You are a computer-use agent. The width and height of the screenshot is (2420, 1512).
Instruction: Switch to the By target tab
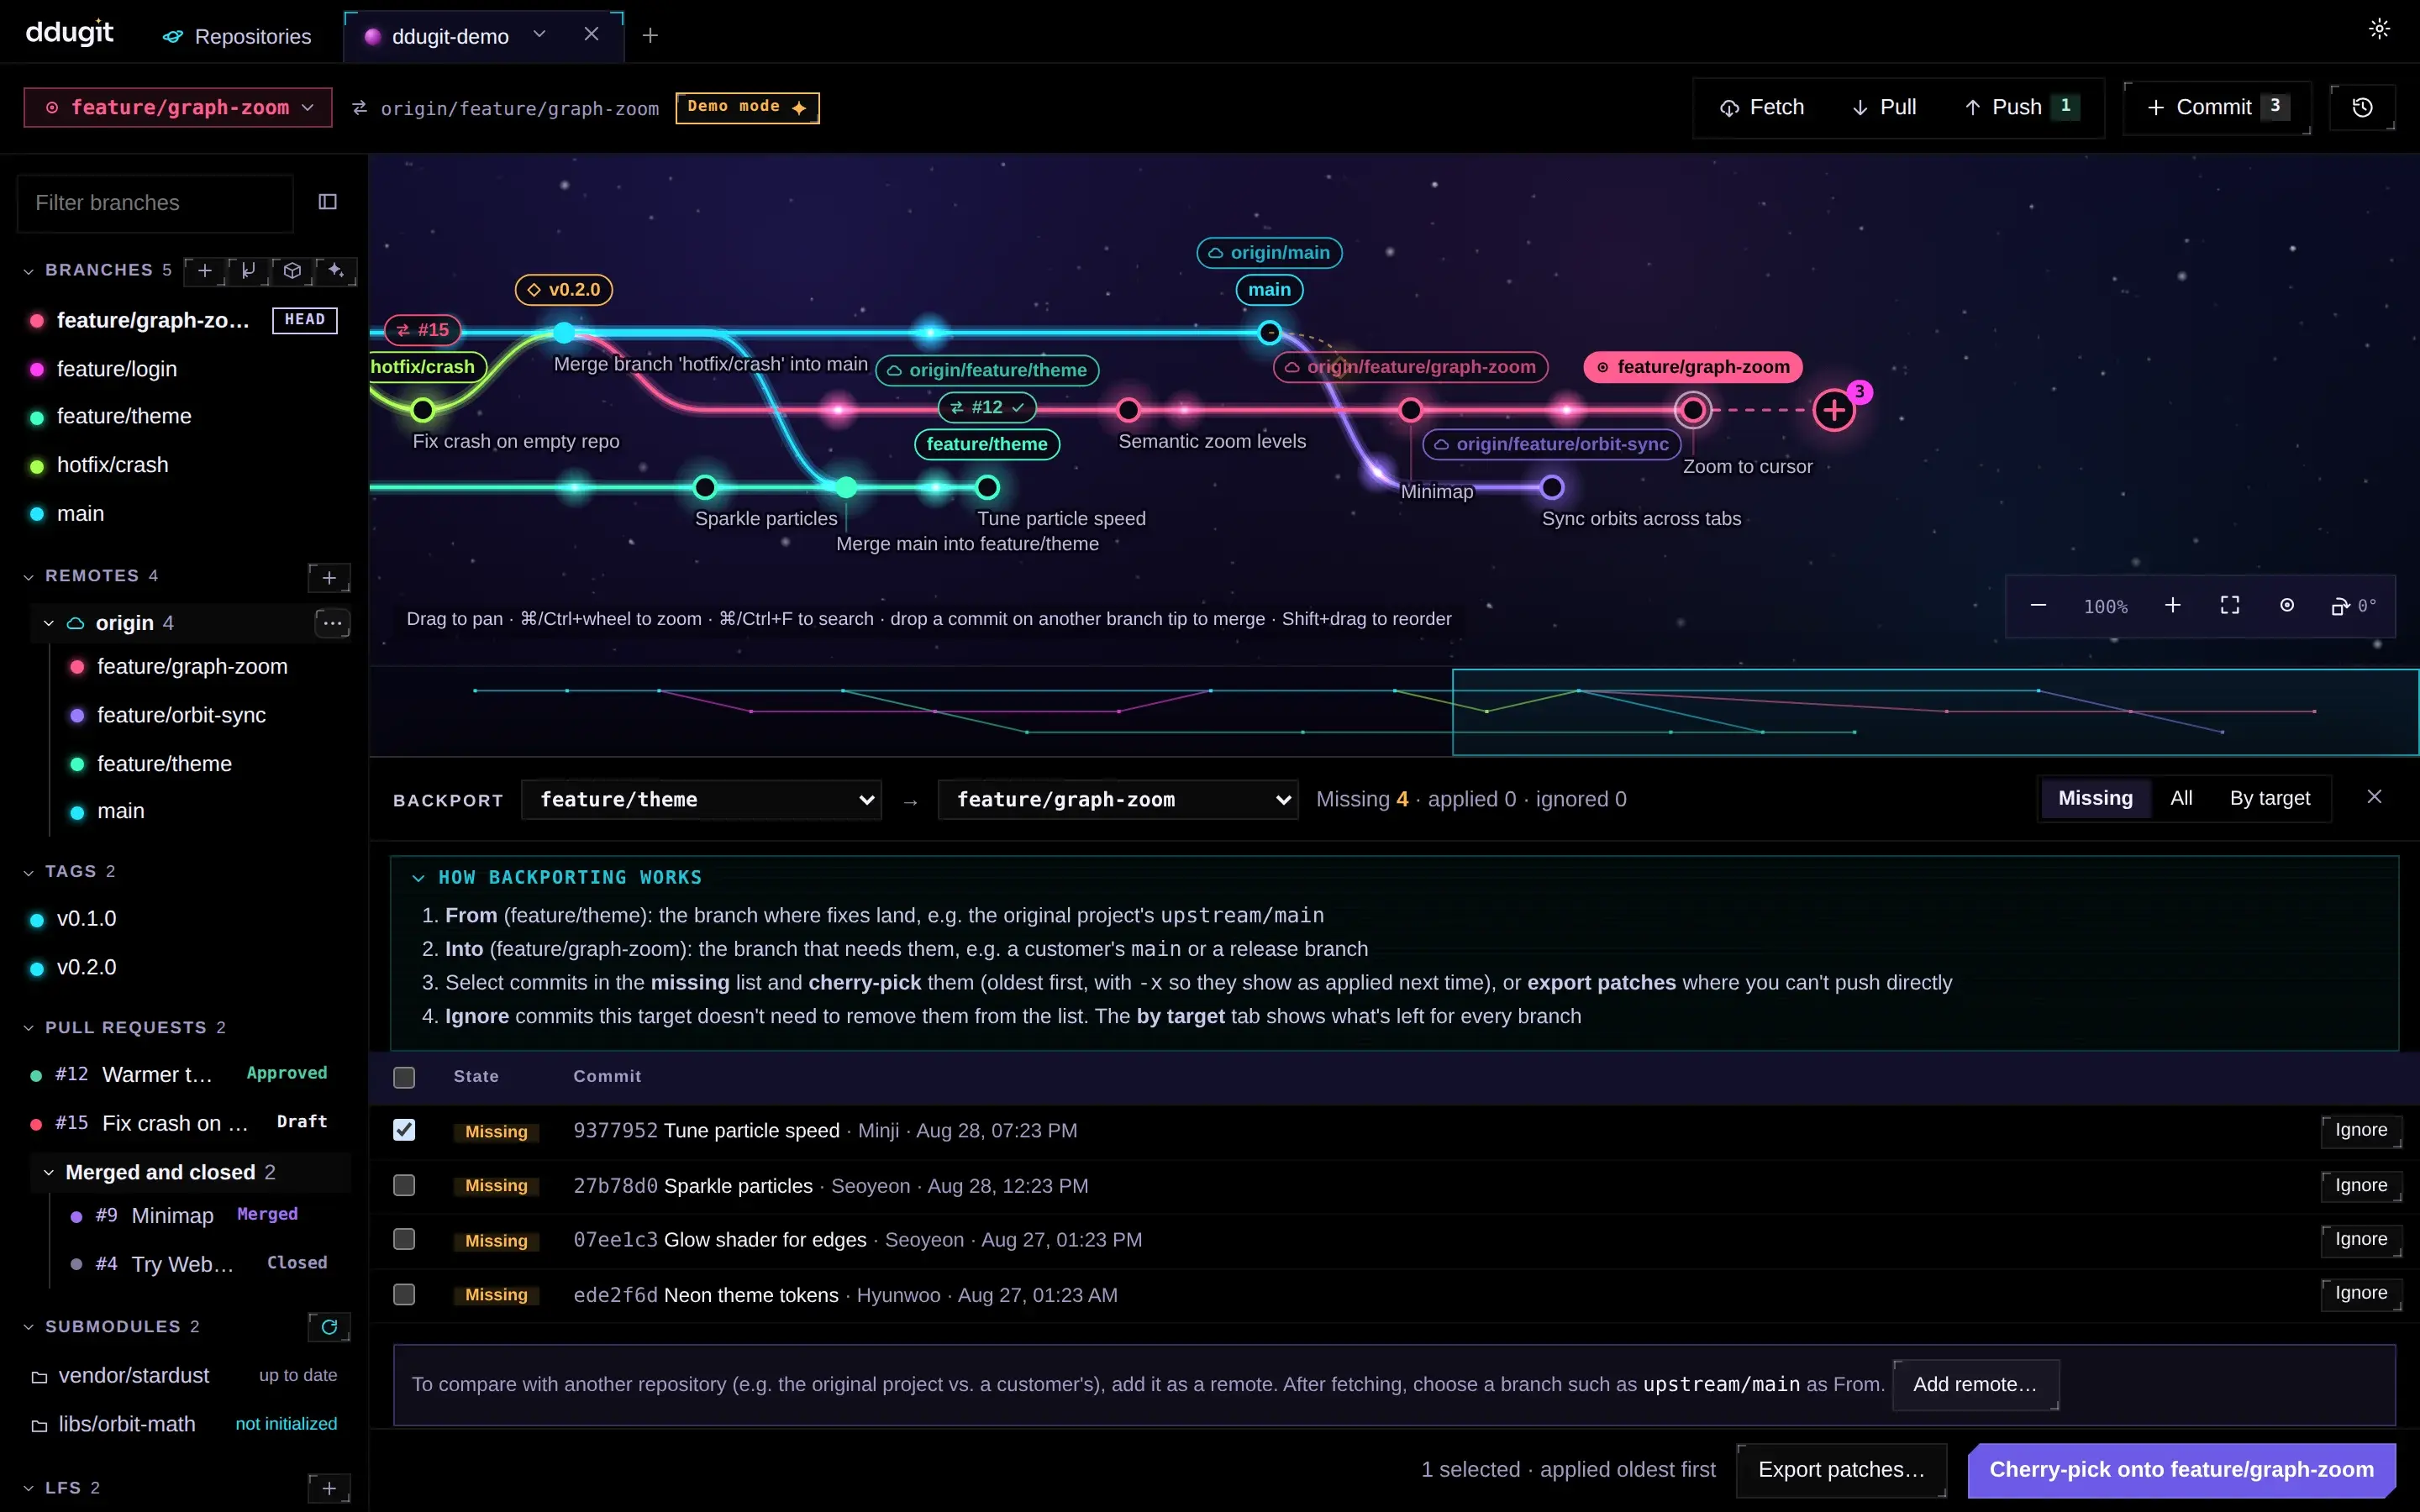(x=2269, y=798)
